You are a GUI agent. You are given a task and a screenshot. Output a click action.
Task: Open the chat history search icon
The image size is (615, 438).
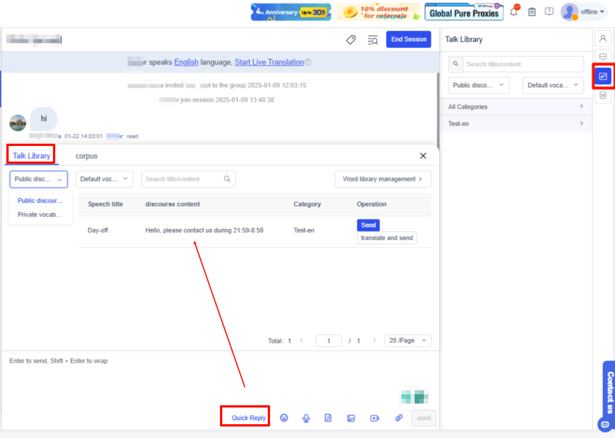[373, 40]
